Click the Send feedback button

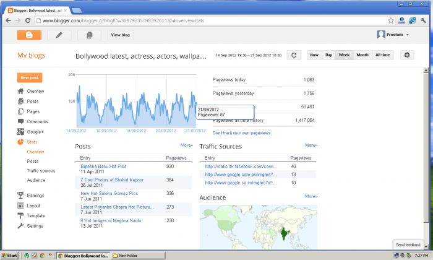[408, 245]
